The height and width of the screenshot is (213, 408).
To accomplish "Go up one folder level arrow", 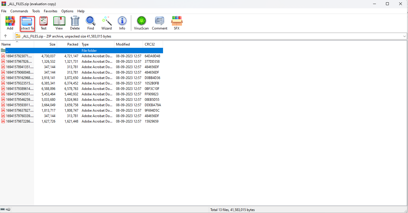I will point(5,36).
